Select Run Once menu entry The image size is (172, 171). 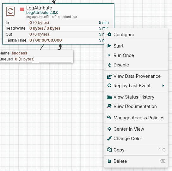point(136,55)
